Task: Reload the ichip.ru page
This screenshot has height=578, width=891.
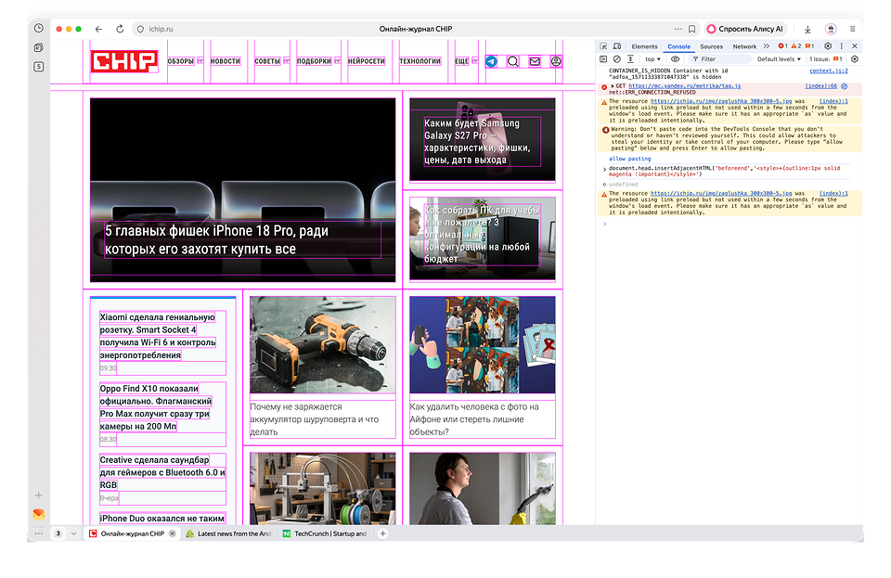Action: pos(120,29)
